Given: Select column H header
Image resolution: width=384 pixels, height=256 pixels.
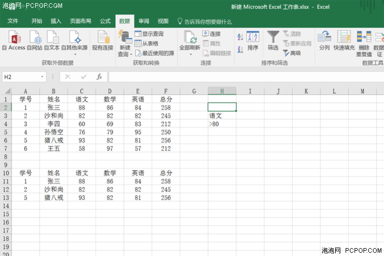Looking at the screenshot, I should 222,91.
